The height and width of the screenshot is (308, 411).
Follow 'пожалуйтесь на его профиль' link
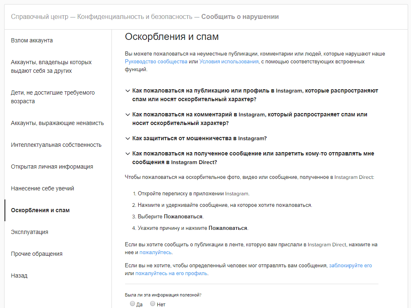coord(171,273)
